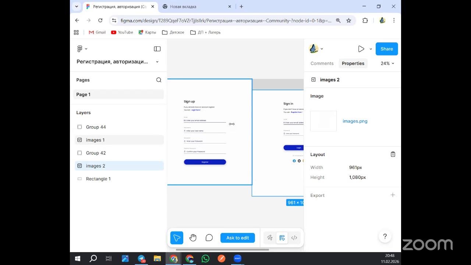Open Telegram from the taskbar
The width and height of the screenshot is (471, 265).
pos(142,259)
